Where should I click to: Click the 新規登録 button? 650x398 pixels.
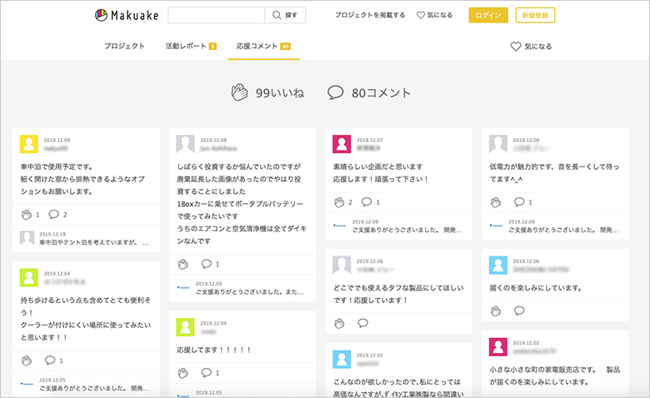535,15
